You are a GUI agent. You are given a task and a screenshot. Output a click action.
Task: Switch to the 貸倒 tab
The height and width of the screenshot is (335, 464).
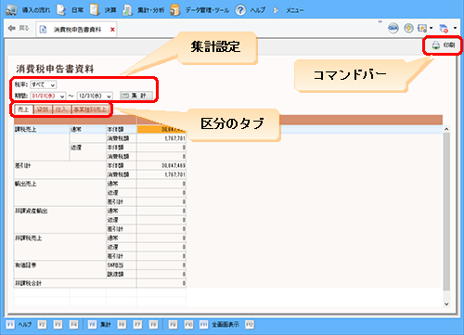[x=43, y=110]
